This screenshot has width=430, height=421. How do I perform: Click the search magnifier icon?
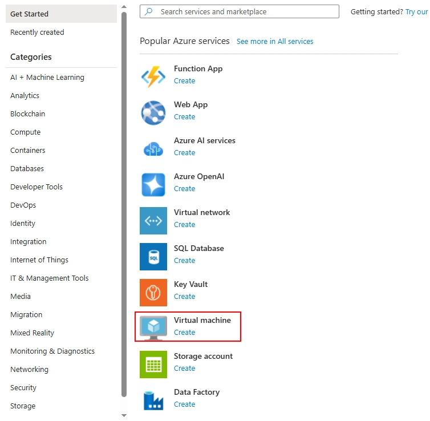point(149,11)
